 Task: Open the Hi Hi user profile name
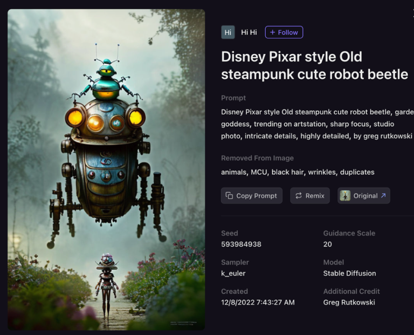(x=249, y=32)
